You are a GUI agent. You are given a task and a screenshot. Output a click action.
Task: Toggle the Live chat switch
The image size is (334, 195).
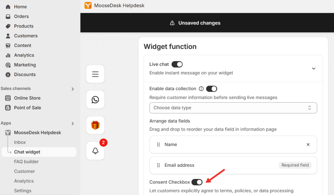[177, 64]
